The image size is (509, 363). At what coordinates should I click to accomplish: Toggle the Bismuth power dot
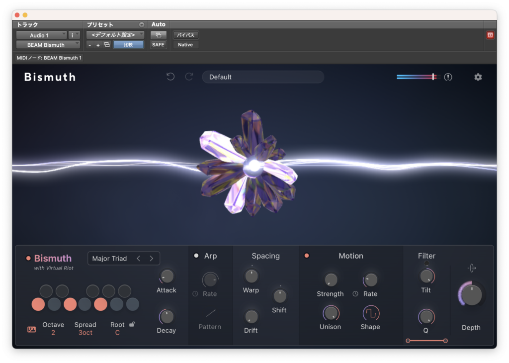(28, 259)
